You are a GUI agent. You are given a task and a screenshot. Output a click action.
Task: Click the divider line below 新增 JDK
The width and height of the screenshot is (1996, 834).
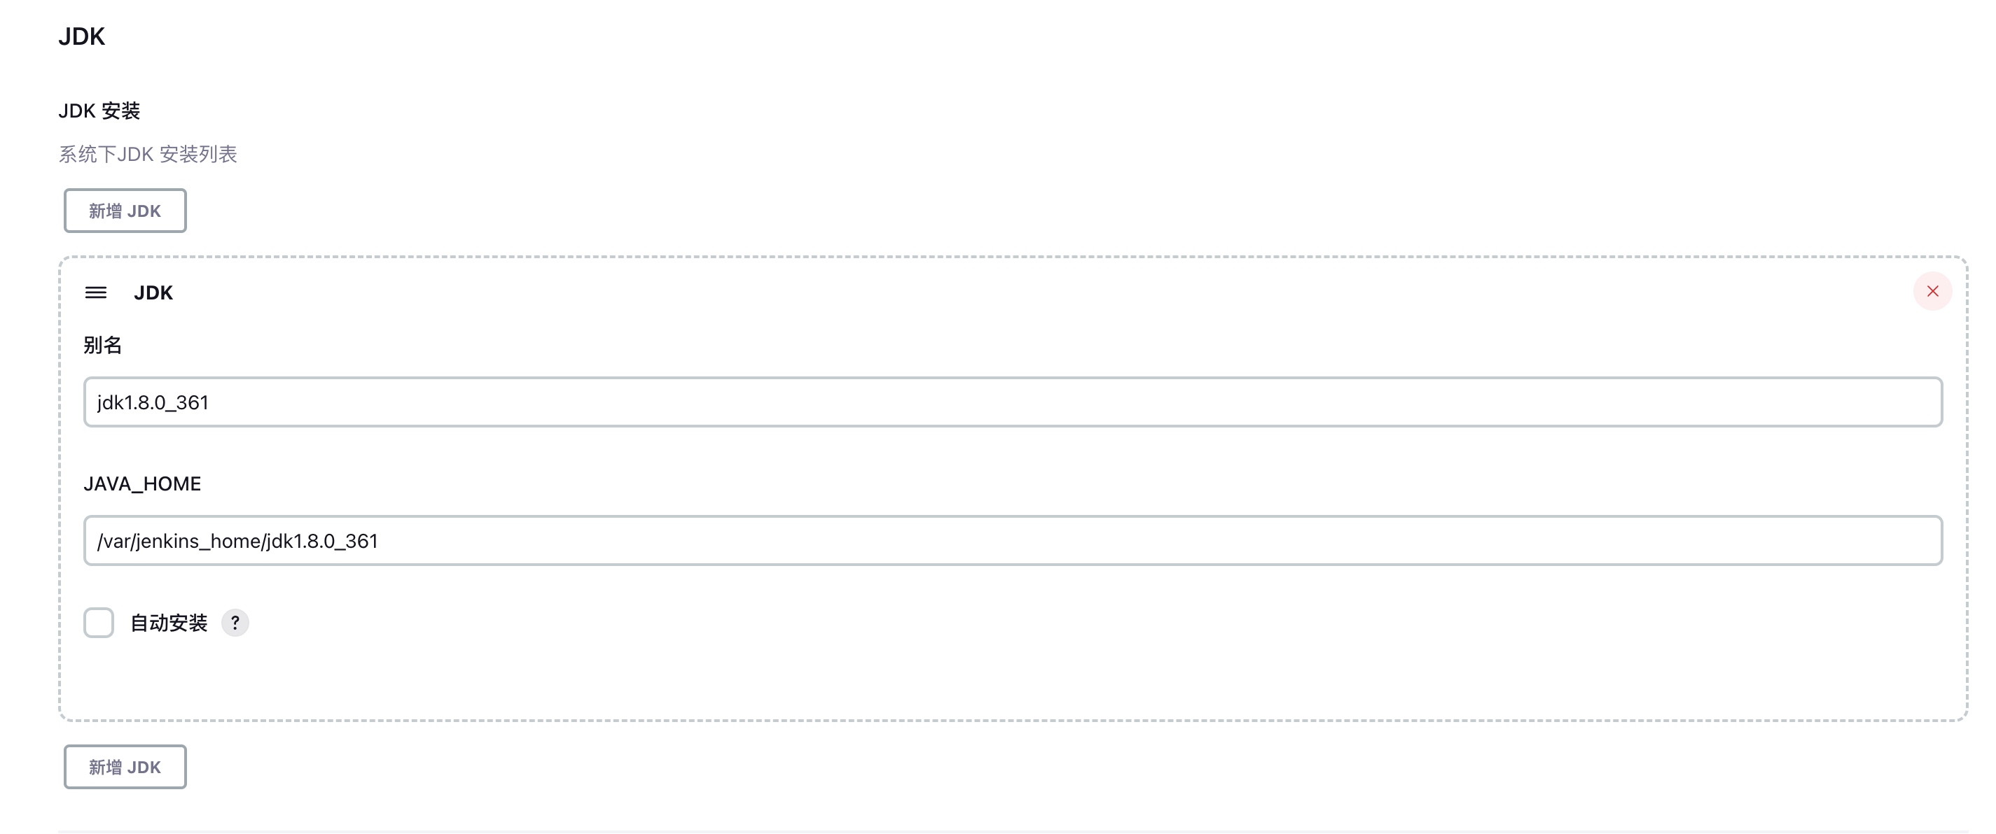click(1007, 832)
